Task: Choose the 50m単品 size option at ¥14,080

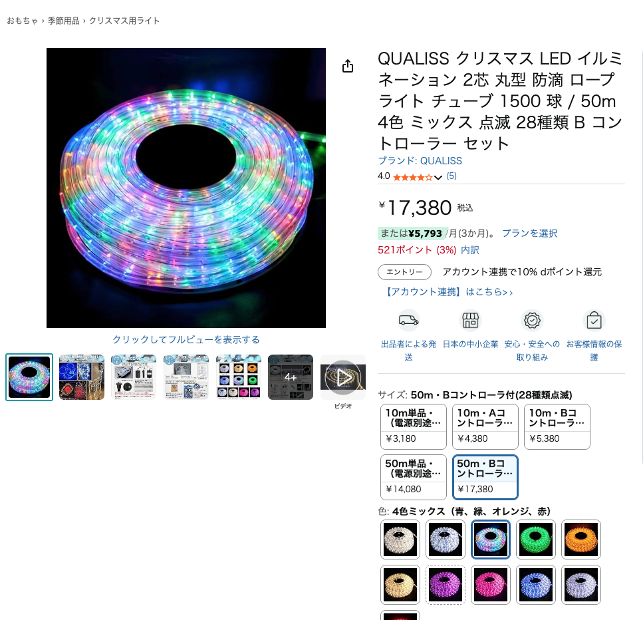Action: [x=414, y=477]
